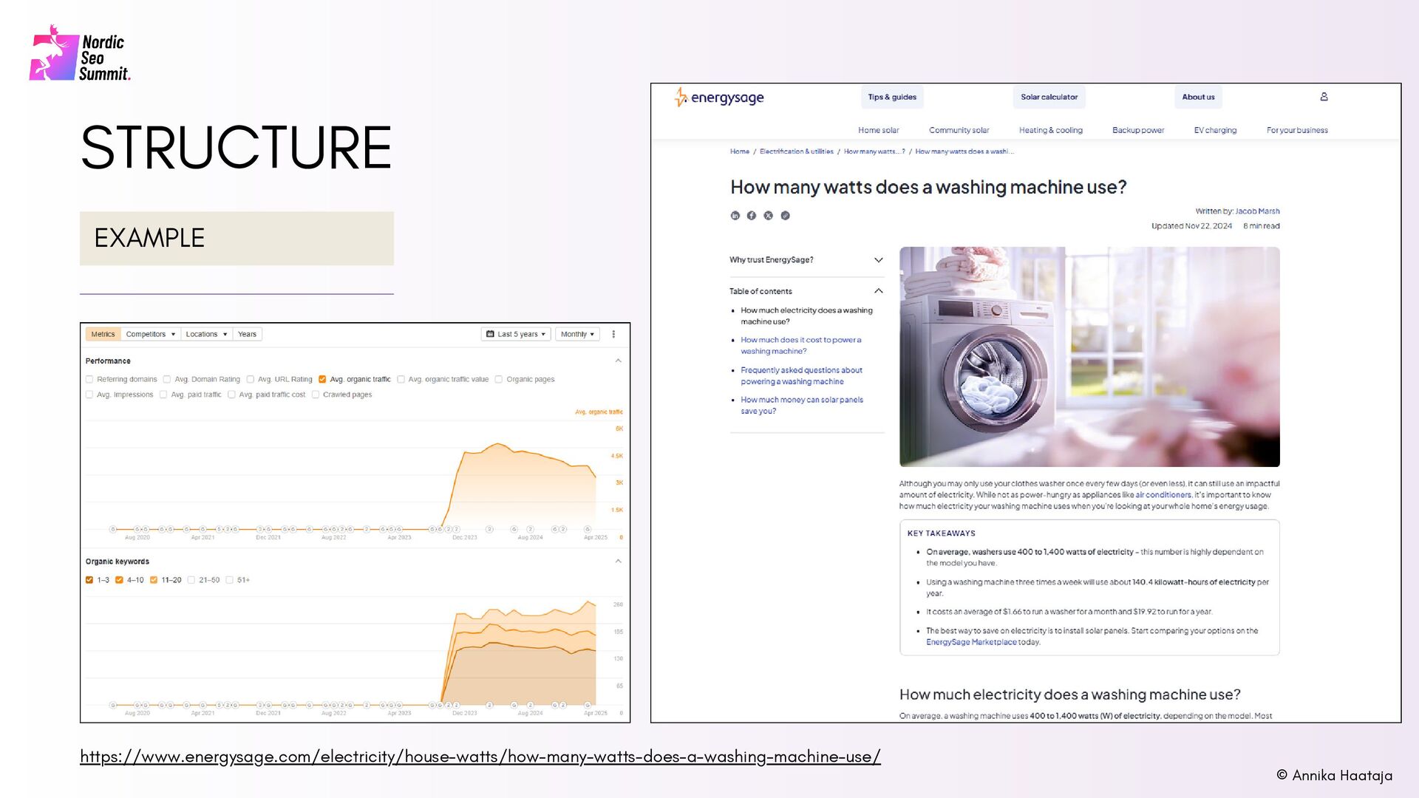Open the energysage.com washing machine URL
The image size is (1419, 798).
pos(480,757)
